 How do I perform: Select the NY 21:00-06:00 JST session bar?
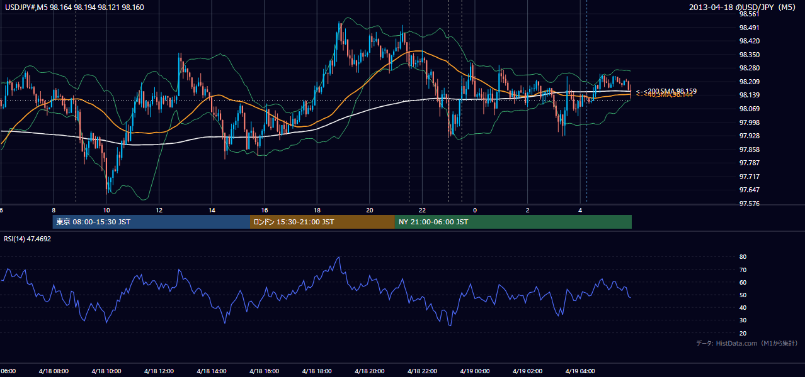[513, 222]
